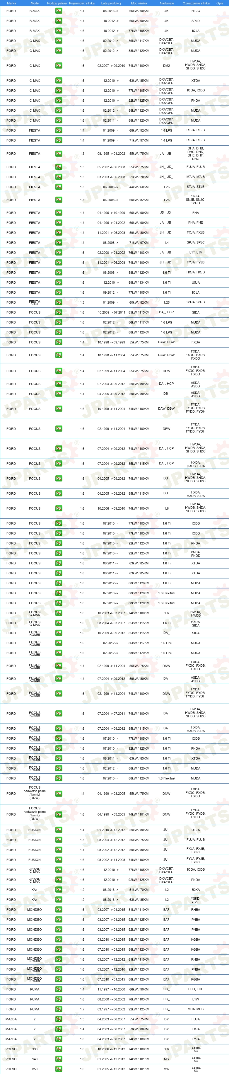Click fuel icon in FIESTA SPJA, SPJC row

pyautogui.click(x=59, y=243)
